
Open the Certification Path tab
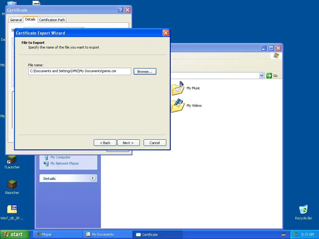(x=52, y=20)
